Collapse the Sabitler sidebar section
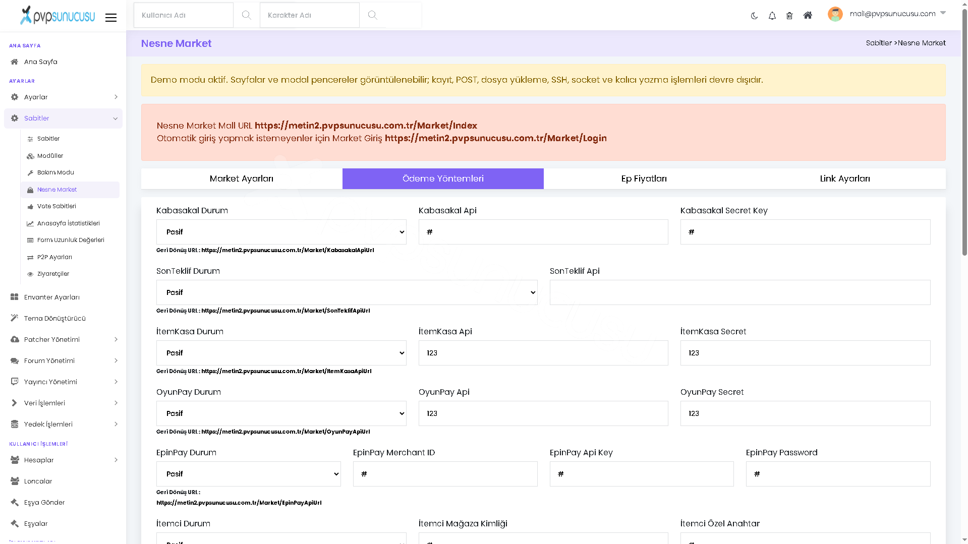 (63, 118)
